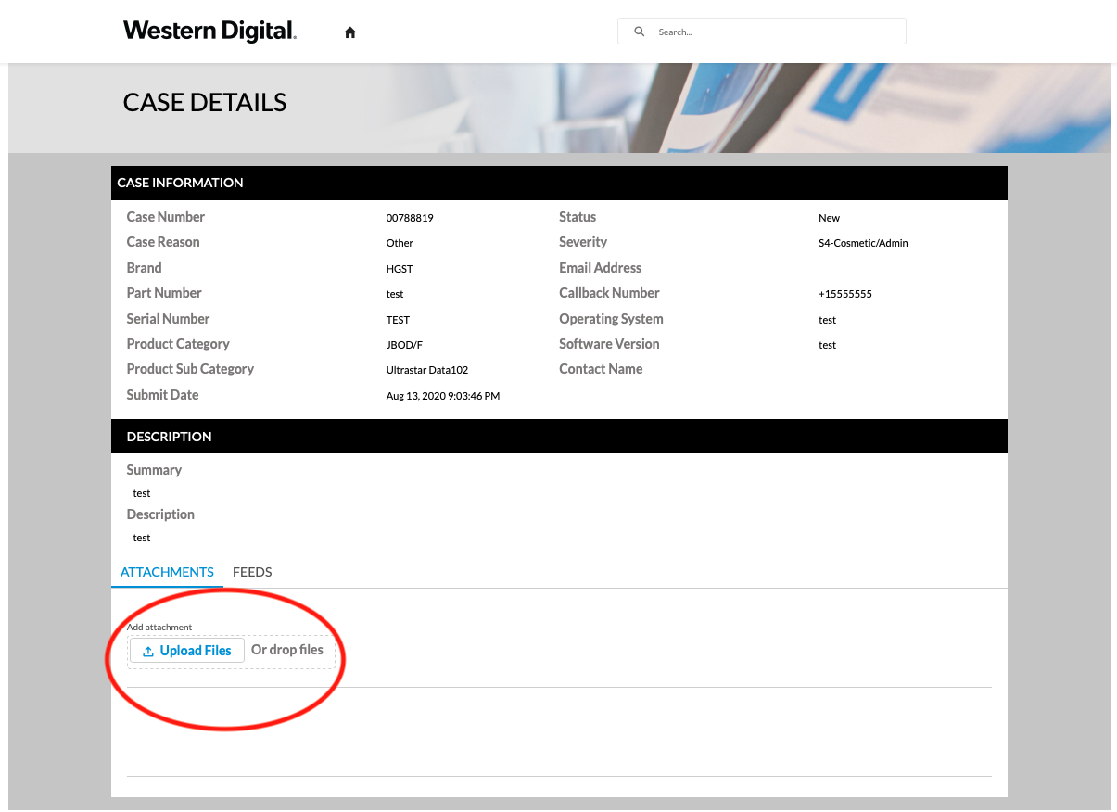Image resolution: width=1117 pixels, height=812 pixels.
Task: Click the 'Or drop files' drop zone
Action: 286,650
